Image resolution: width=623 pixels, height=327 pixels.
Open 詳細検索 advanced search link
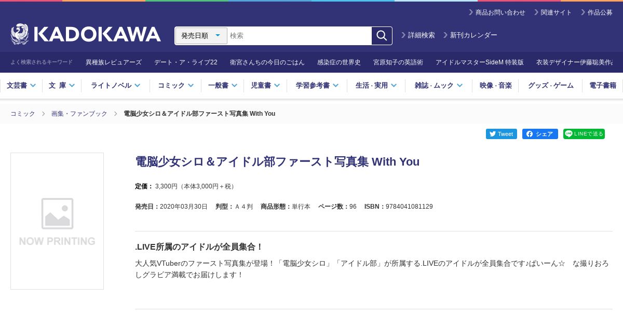click(x=418, y=35)
